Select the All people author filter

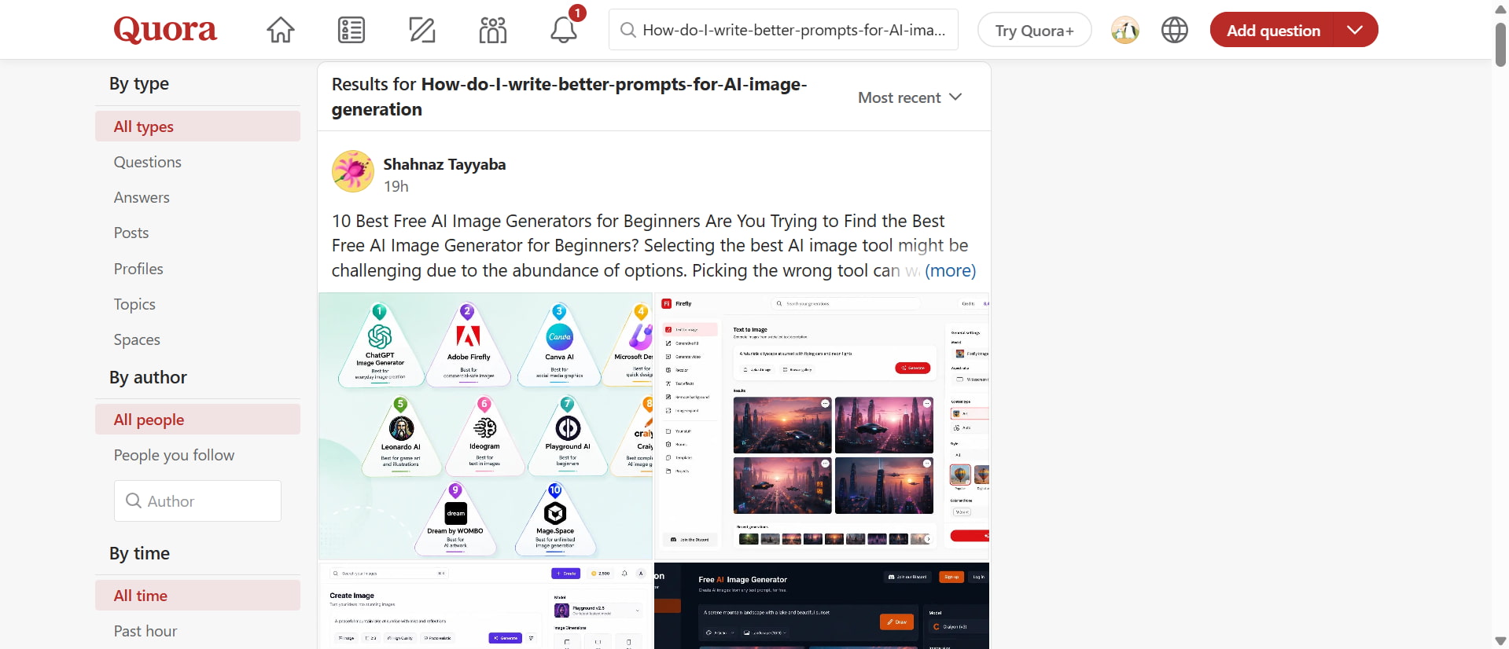[197, 420]
